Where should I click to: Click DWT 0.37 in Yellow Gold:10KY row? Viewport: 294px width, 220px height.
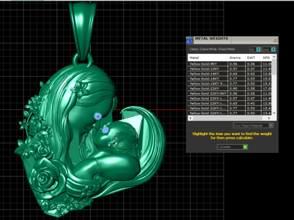tap(253, 69)
